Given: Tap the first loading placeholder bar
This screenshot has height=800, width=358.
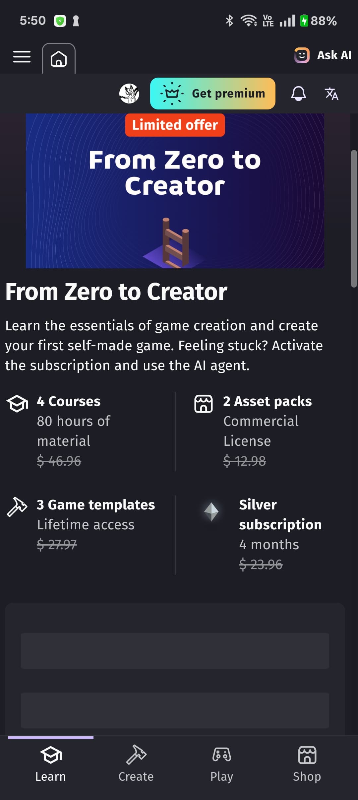Looking at the screenshot, I should 175,650.
